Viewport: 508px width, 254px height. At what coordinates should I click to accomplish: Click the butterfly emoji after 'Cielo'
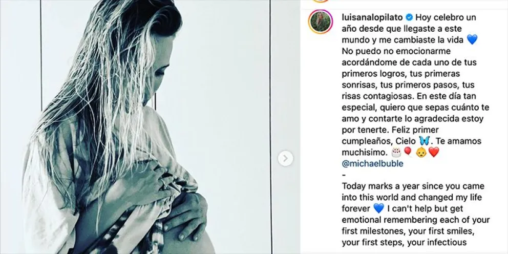click(x=424, y=141)
